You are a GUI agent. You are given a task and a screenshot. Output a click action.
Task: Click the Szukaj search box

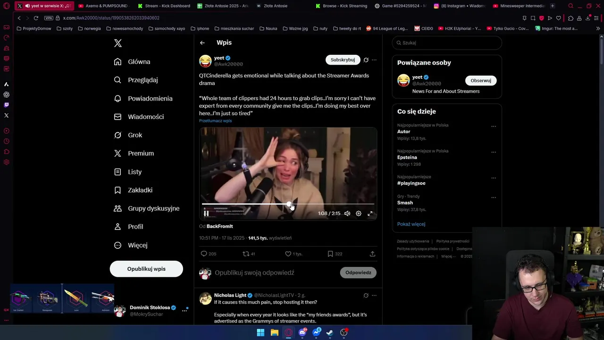click(x=447, y=43)
